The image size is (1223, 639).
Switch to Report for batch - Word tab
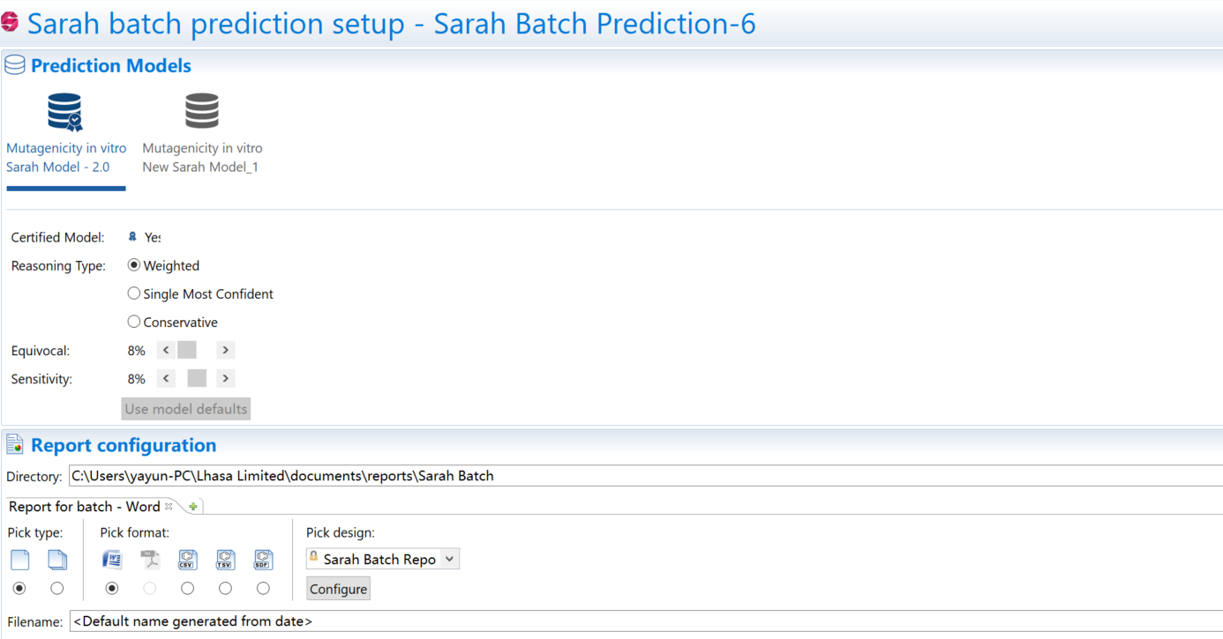coord(84,507)
